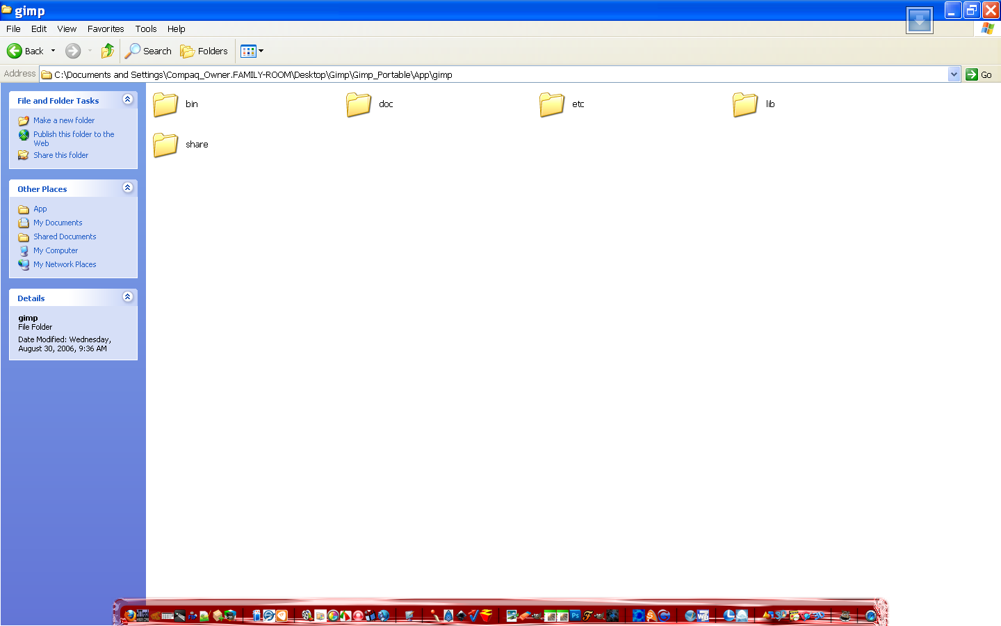Navigate to the App folder link
The height and width of the screenshot is (626, 1001).
tap(40, 209)
